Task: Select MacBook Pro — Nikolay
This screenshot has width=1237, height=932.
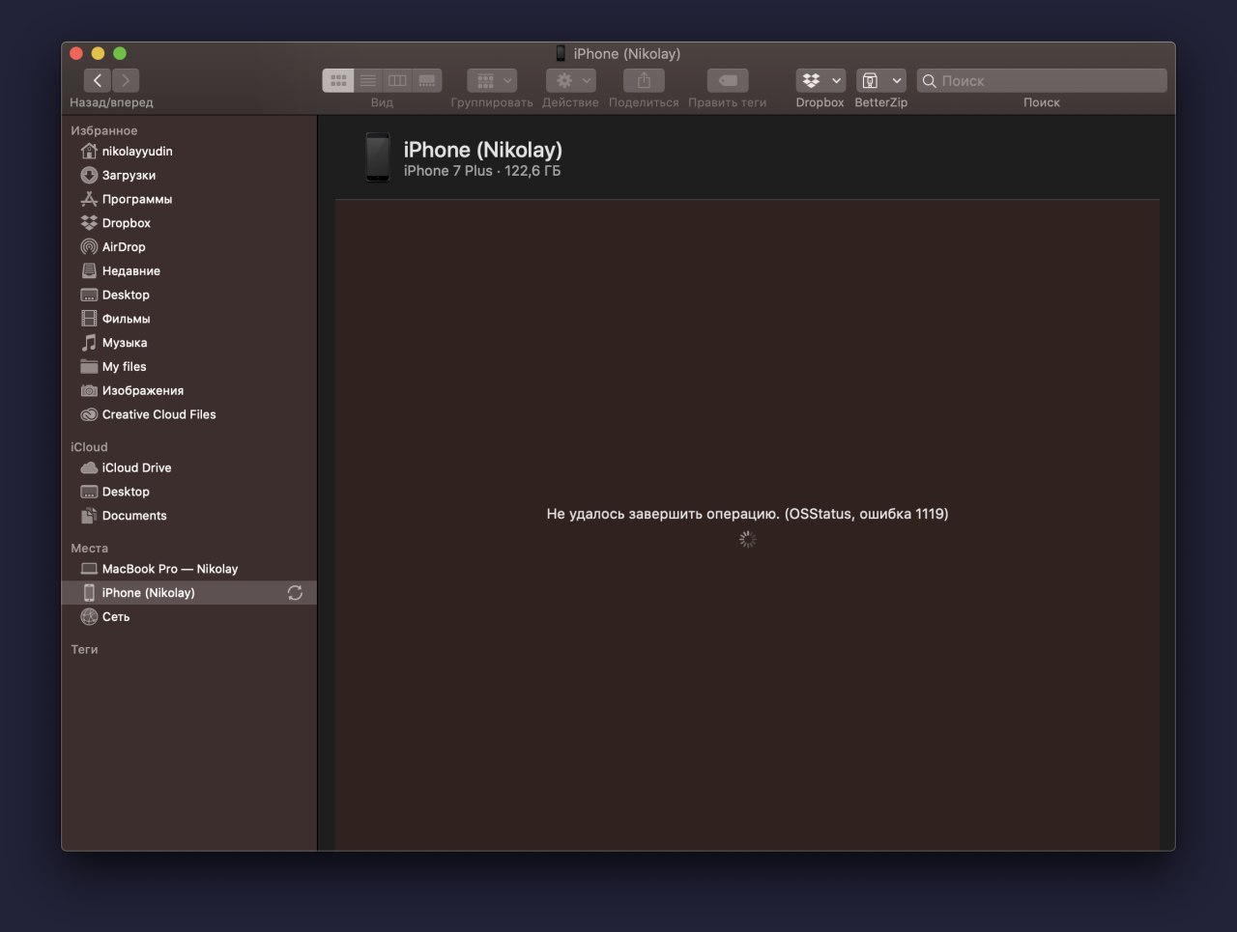Action: pyautogui.click(x=189, y=569)
